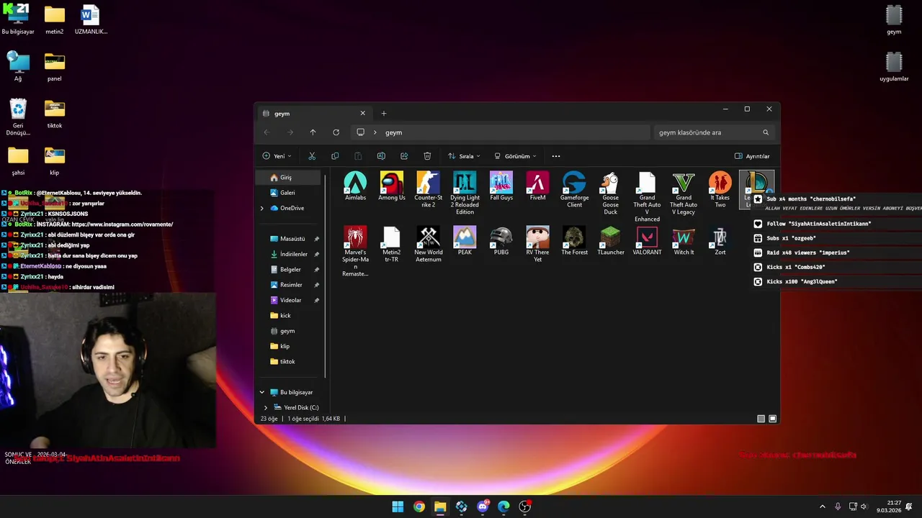Click the Rename toolbar icon
The height and width of the screenshot is (518, 922).
[381, 156]
